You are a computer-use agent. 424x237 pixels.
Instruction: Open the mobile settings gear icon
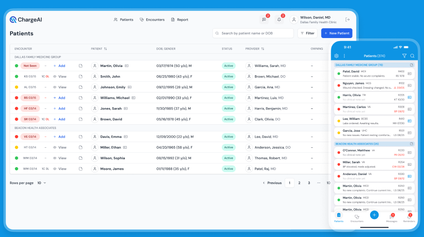tap(336, 56)
